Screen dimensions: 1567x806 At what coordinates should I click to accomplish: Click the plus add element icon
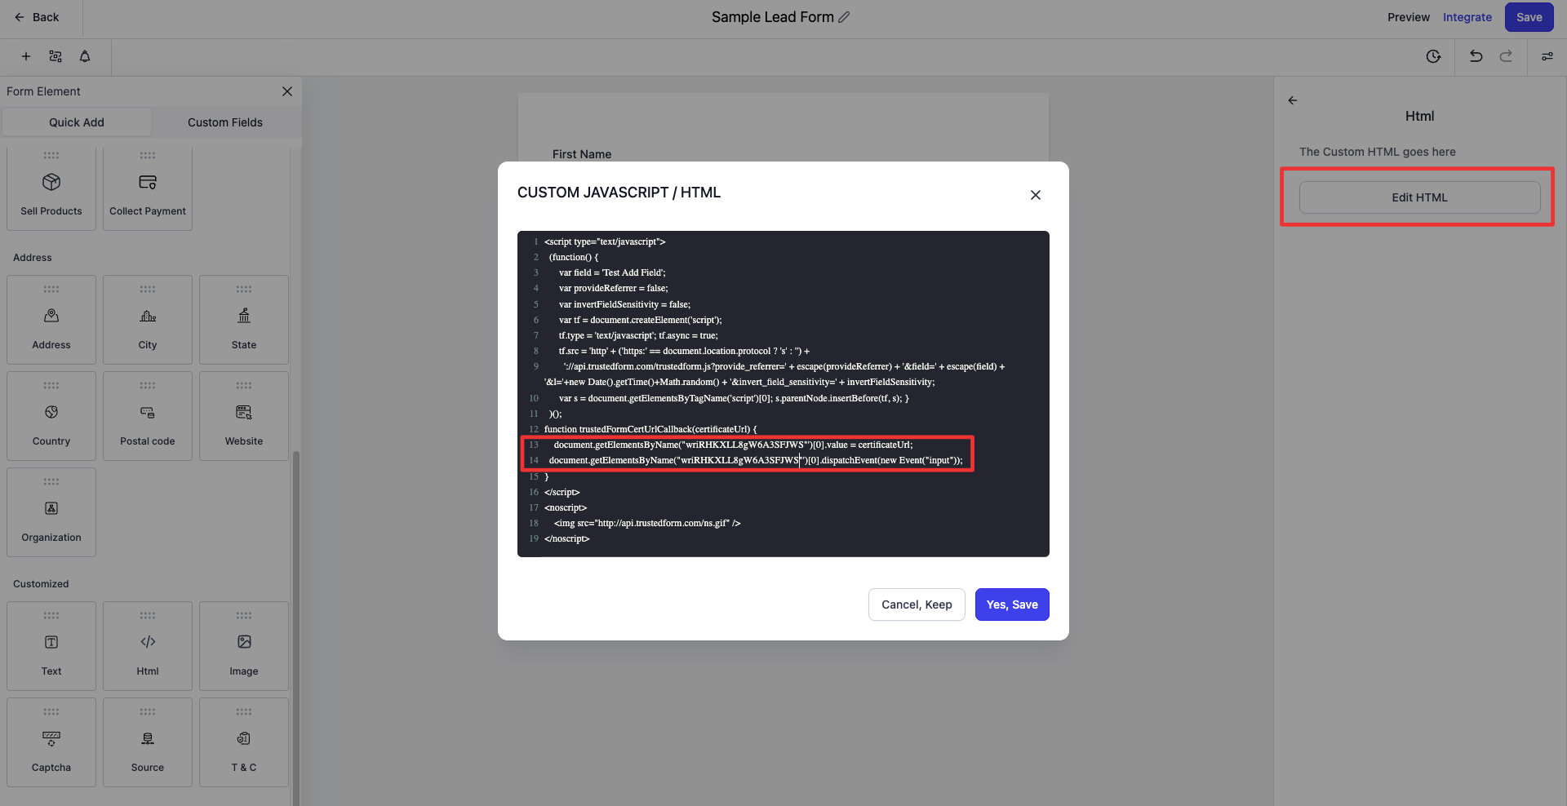(x=26, y=56)
